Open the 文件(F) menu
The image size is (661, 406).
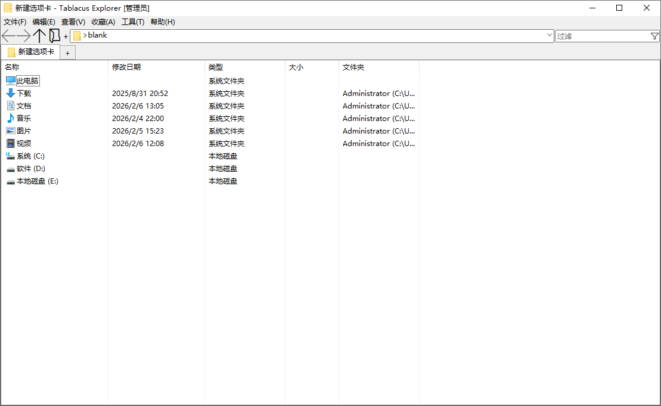coord(14,21)
